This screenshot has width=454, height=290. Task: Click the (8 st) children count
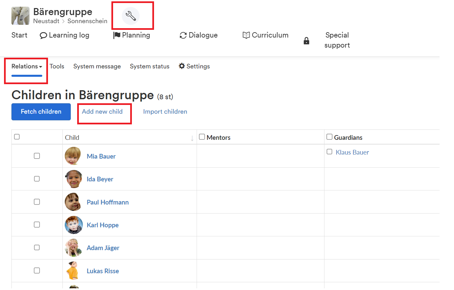tap(165, 97)
